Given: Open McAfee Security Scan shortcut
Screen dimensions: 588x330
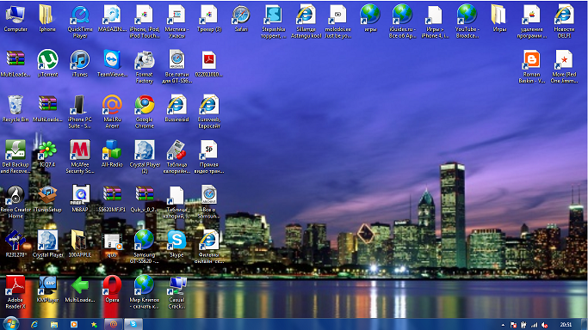Looking at the screenshot, I should pos(79,157).
